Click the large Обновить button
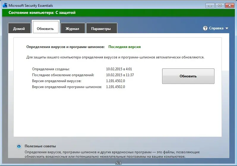 (188, 76)
